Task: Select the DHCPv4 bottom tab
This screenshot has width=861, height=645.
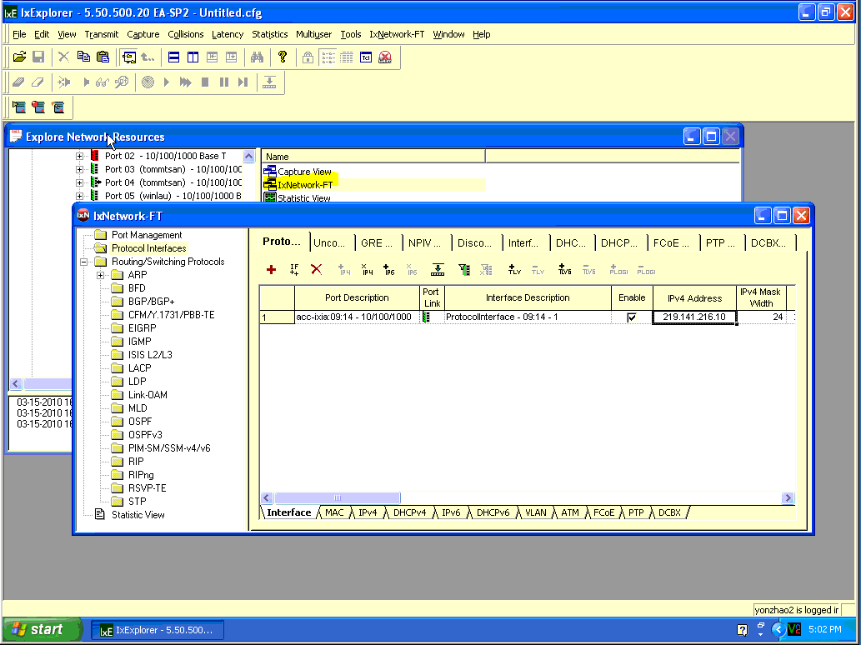Action: tap(409, 512)
